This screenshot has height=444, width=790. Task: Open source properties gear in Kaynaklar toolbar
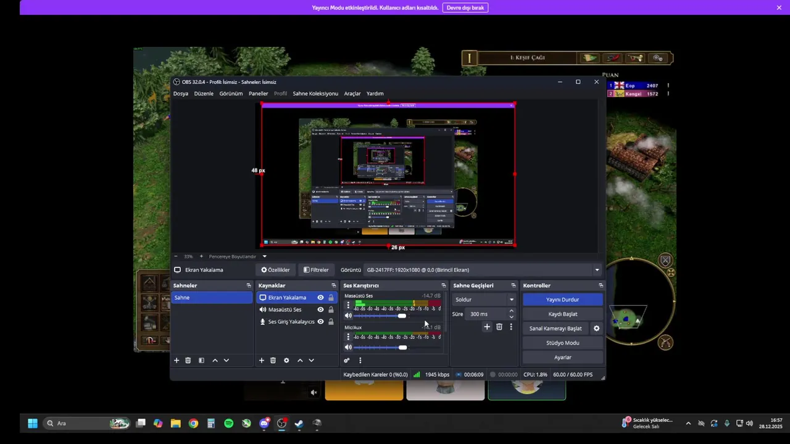286,361
